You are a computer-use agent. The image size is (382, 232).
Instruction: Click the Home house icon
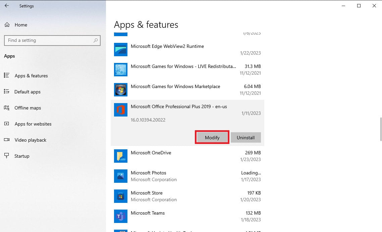(x=7, y=25)
